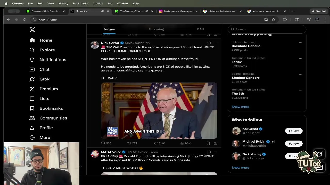Open options for Tarlov trend

tap(301, 59)
